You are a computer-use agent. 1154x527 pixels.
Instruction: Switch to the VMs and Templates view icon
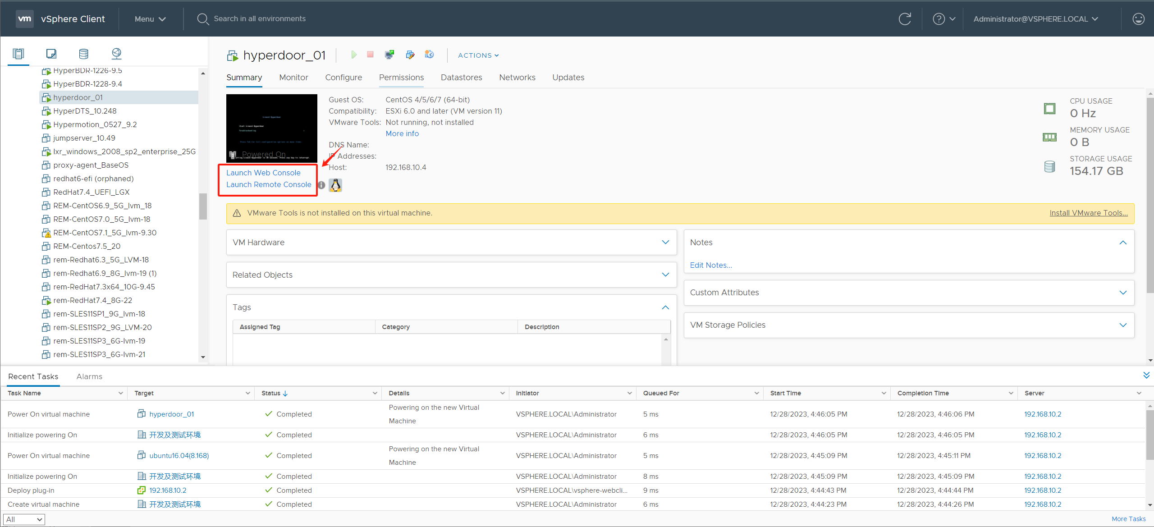pos(51,54)
